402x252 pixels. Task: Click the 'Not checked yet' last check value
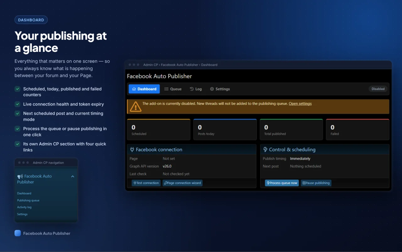pyautogui.click(x=176, y=174)
